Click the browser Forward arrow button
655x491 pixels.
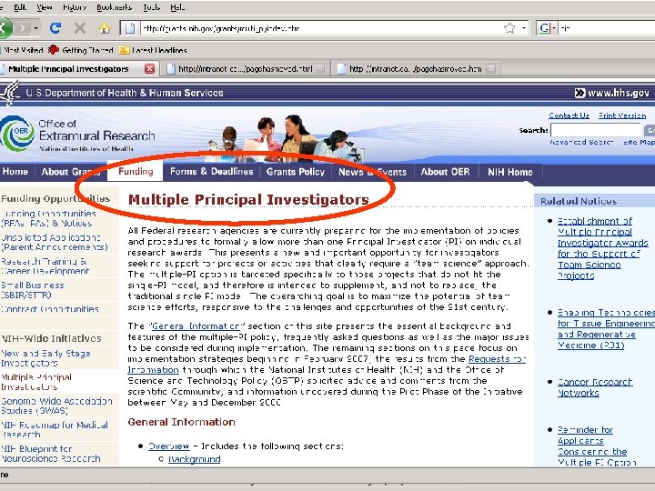23,28
